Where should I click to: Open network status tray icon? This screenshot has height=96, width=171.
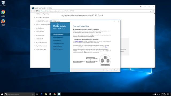click(157, 94)
